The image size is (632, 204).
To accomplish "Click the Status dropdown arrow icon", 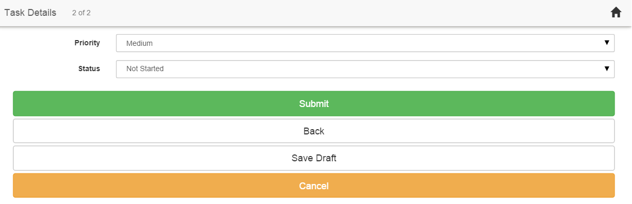I will [607, 69].
